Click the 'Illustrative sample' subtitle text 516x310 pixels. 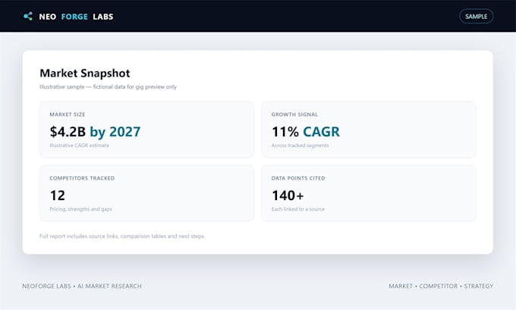(109, 87)
